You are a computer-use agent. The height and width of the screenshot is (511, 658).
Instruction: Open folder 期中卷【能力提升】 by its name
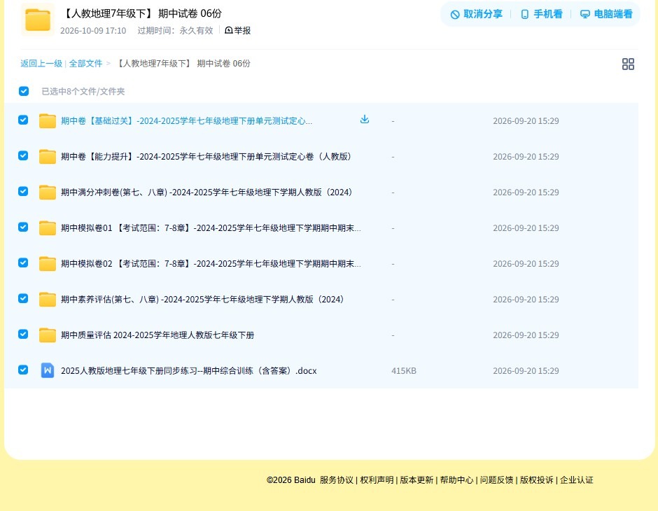click(206, 157)
